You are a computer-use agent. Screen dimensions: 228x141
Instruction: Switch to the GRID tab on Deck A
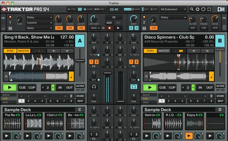6,102
